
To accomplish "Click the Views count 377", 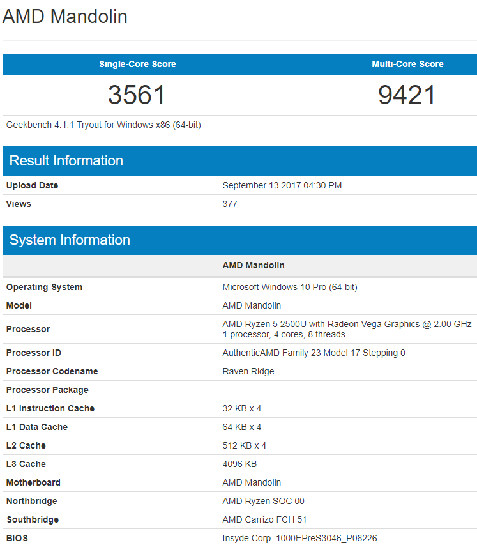I will click(x=230, y=204).
